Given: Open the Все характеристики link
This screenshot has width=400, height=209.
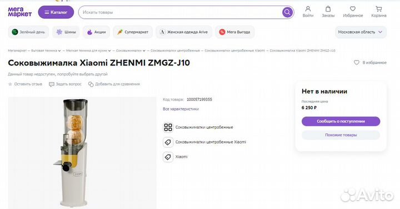Looking at the screenshot, I should (x=181, y=109).
